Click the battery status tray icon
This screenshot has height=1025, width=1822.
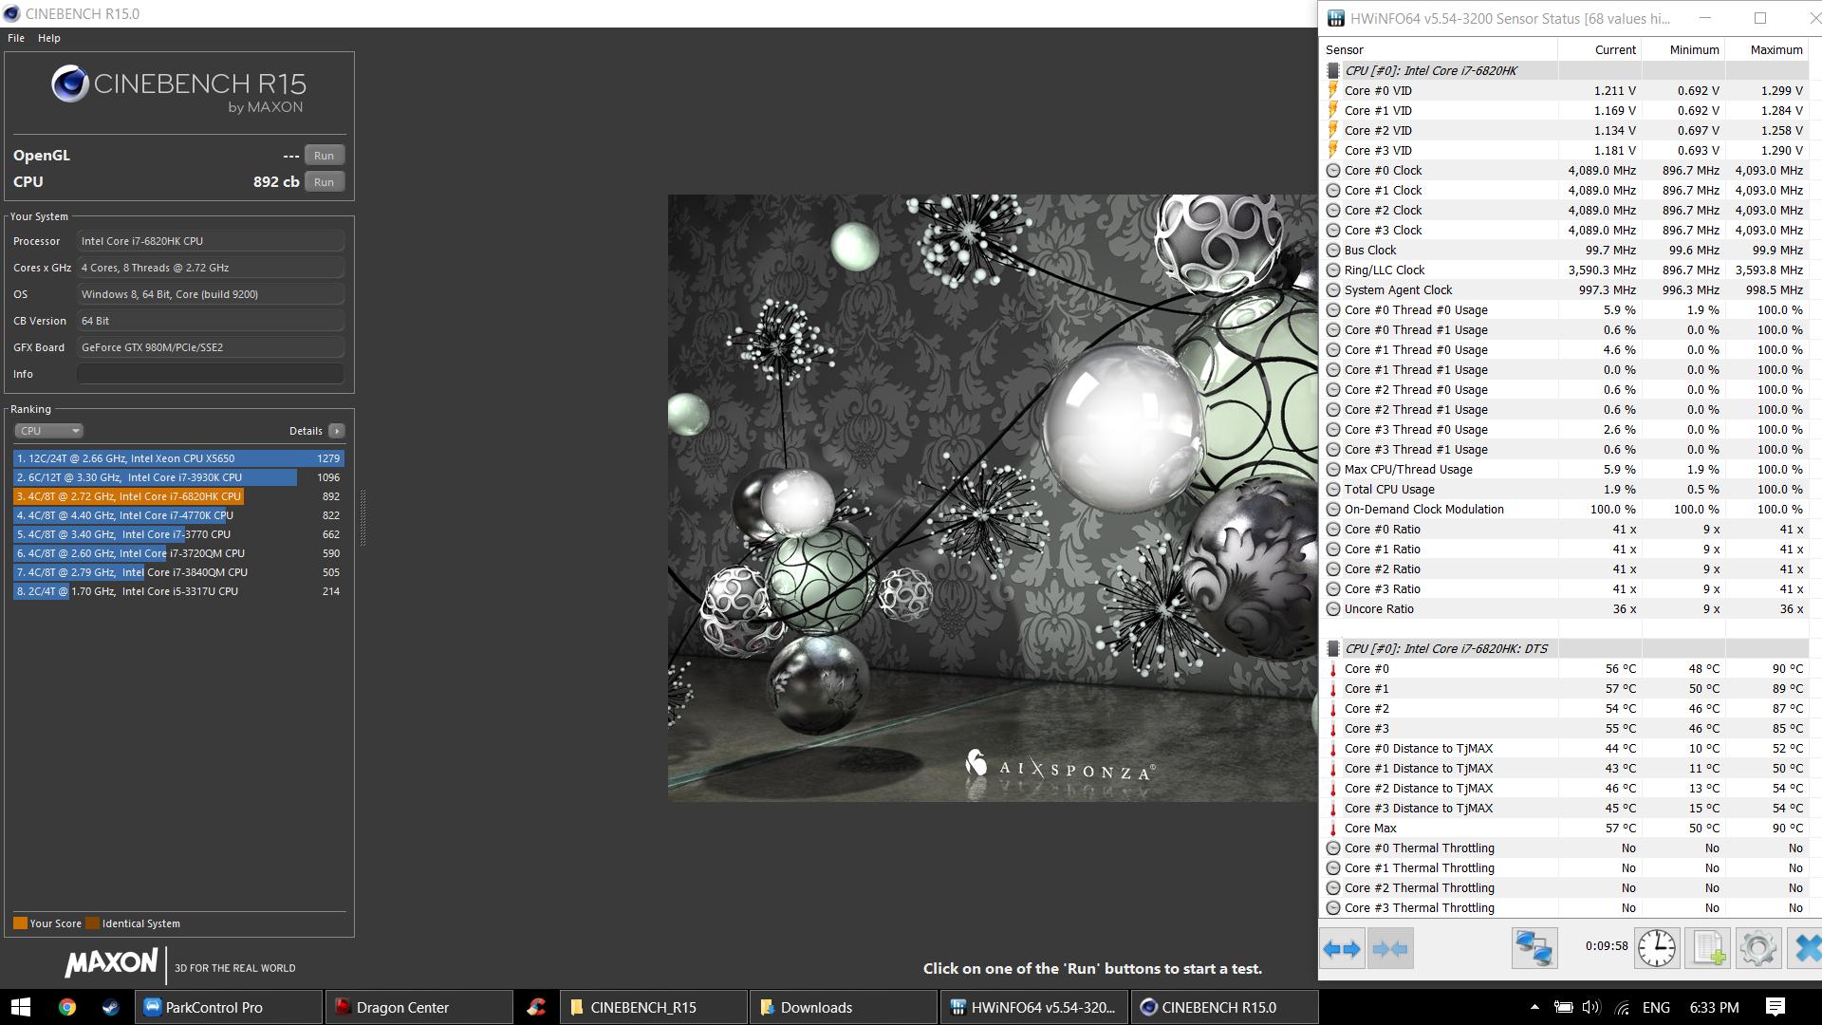click(1563, 1007)
